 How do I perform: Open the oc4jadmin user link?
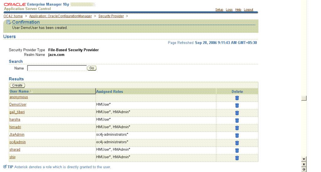(x=18, y=142)
